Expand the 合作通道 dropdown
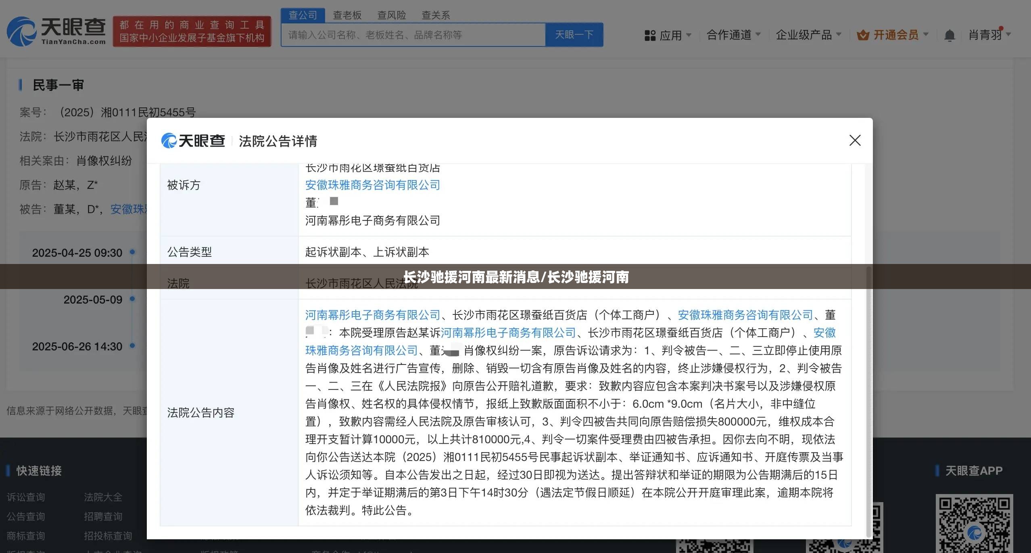The width and height of the screenshot is (1031, 553). tap(734, 35)
